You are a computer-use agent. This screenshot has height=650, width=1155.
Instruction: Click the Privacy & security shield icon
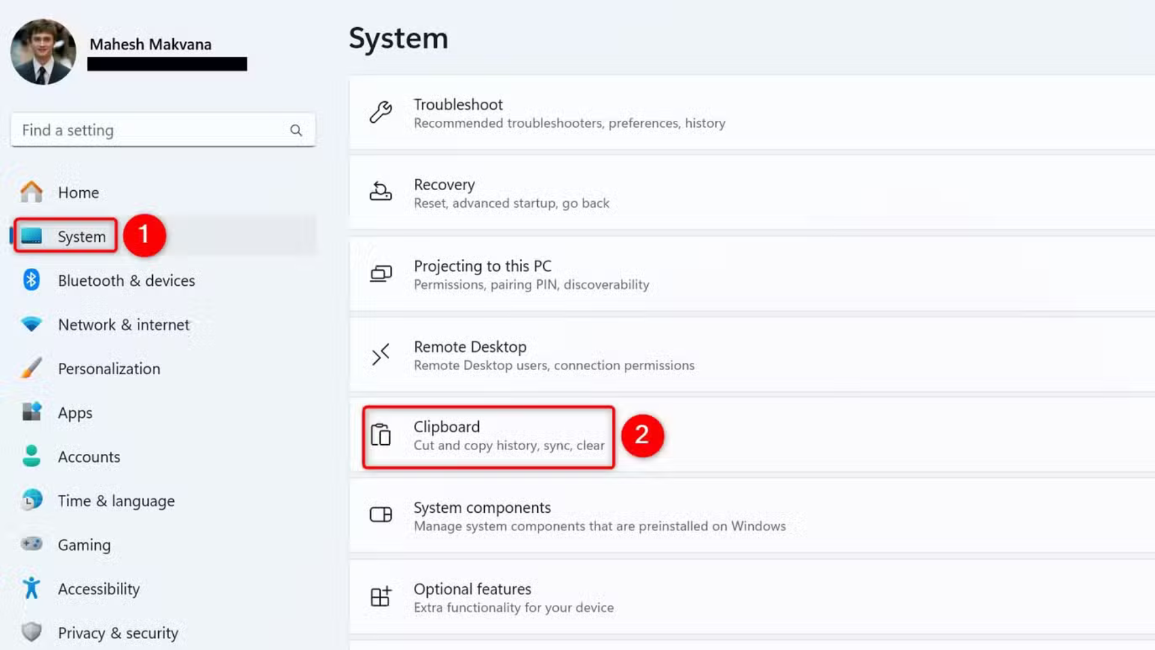tap(31, 632)
